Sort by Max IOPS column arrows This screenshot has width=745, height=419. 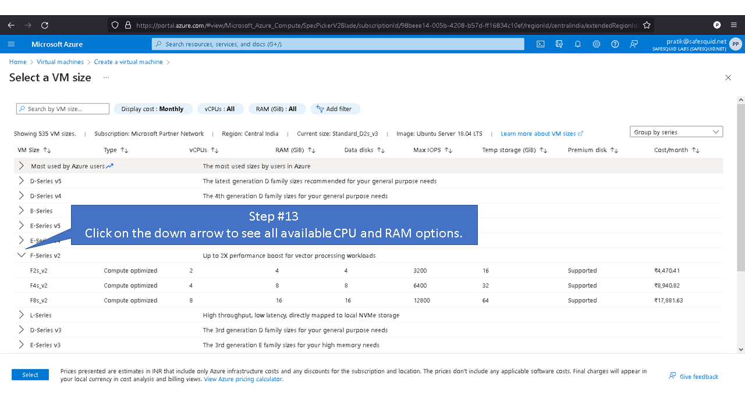(448, 150)
